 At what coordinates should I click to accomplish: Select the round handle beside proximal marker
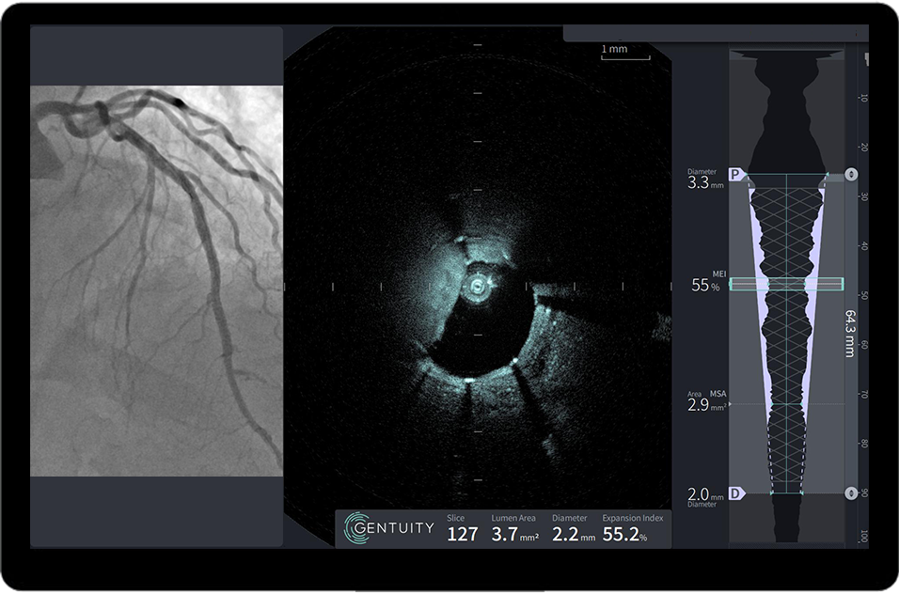click(851, 175)
